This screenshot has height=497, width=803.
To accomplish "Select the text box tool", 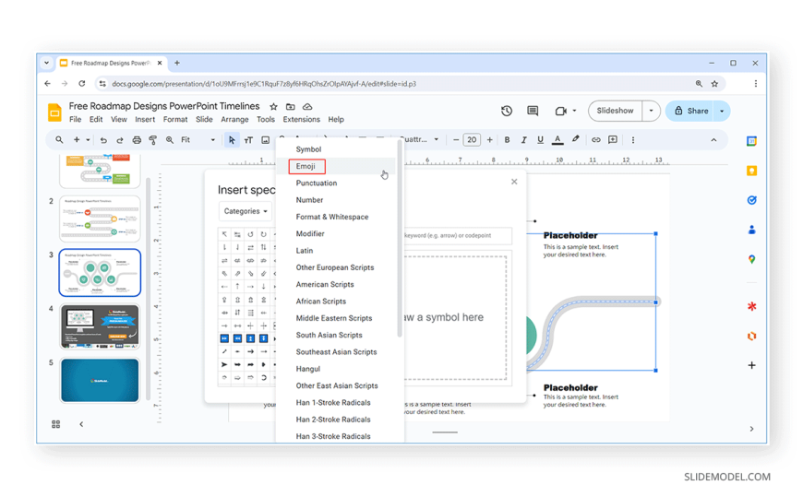I will (x=248, y=140).
